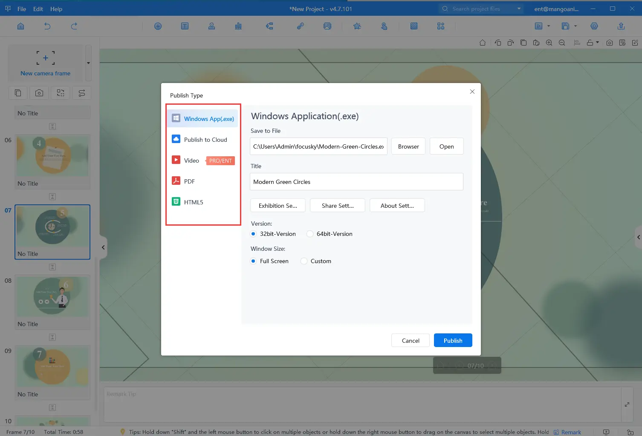The width and height of the screenshot is (642, 436).
Task: Select the 64bit-Version radio button
Action: [310, 234]
